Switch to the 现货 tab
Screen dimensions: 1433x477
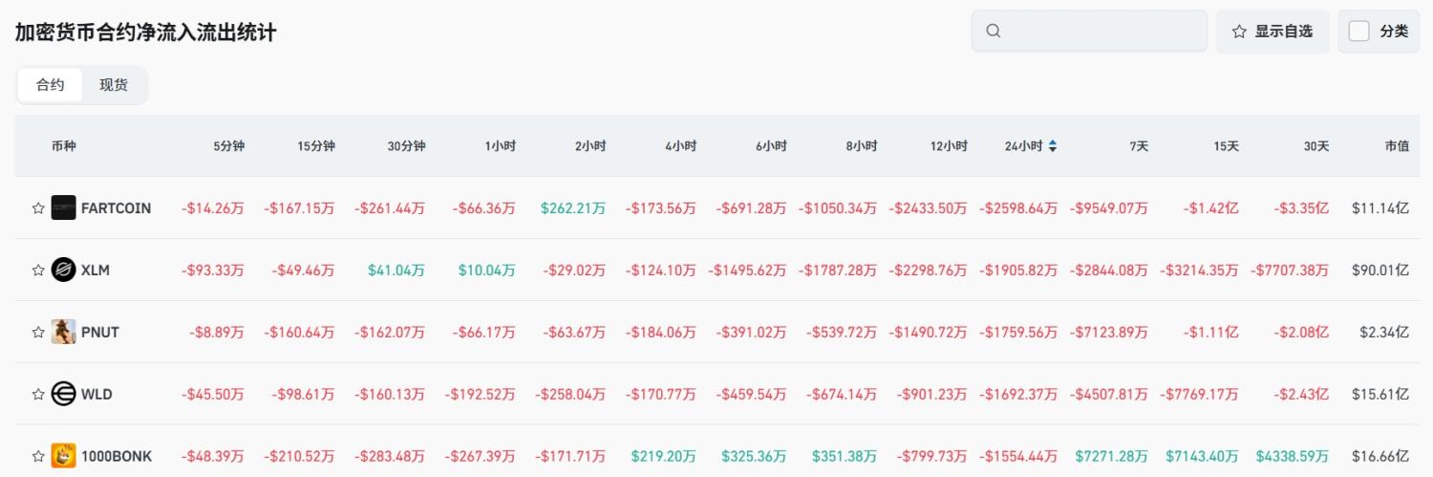point(114,85)
